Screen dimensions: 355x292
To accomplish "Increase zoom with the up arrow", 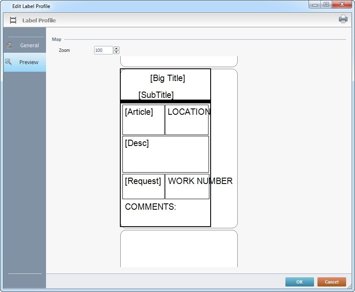I will (117, 48).
